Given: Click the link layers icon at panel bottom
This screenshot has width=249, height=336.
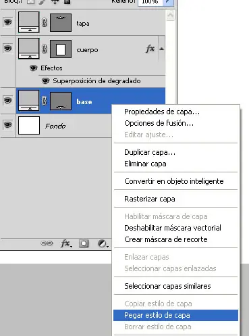Looking at the screenshot, I should 47,243.
